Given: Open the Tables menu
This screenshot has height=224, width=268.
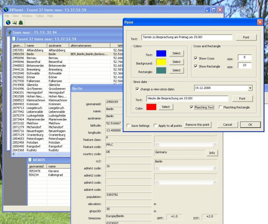Looking at the screenshot, I should [40, 16].
